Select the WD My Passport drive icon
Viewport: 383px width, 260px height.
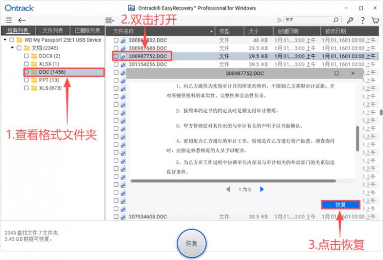[20, 40]
